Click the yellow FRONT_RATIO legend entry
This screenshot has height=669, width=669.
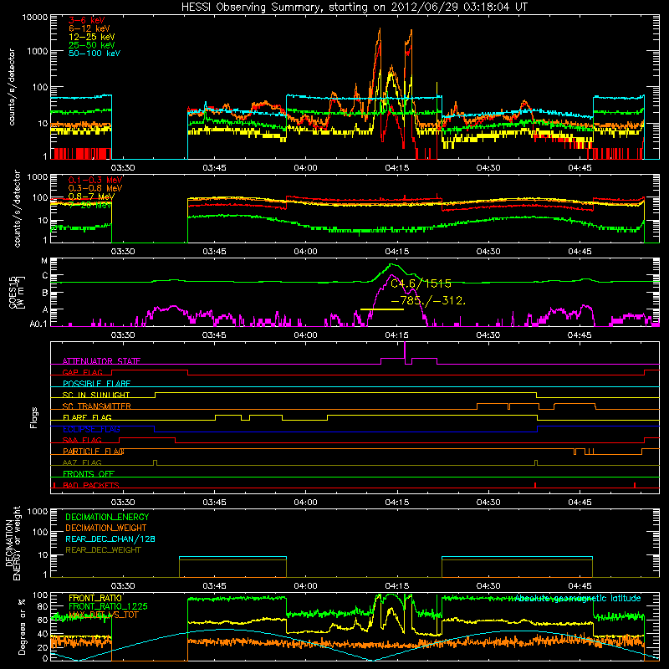click(95, 598)
